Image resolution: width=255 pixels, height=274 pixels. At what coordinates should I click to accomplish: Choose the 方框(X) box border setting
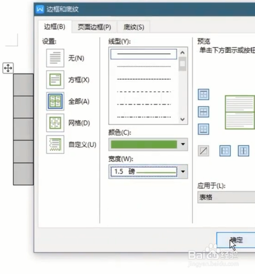tap(55, 80)
